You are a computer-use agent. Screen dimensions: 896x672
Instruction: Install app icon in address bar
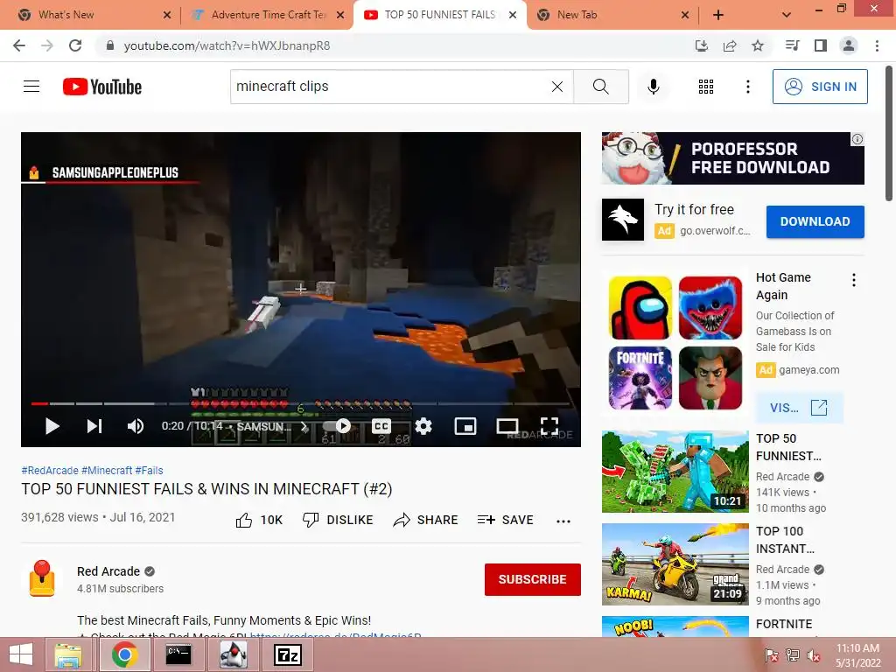(x=701, y=45)
